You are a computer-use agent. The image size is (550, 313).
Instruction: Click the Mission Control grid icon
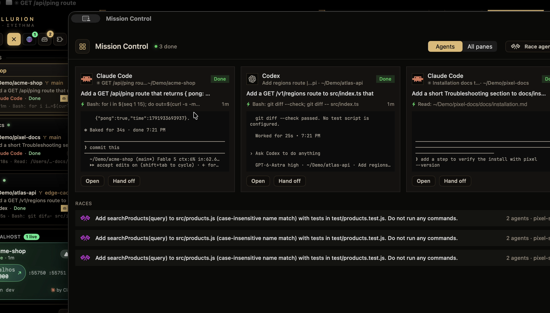pyautogui.click(x=82, y=46)
